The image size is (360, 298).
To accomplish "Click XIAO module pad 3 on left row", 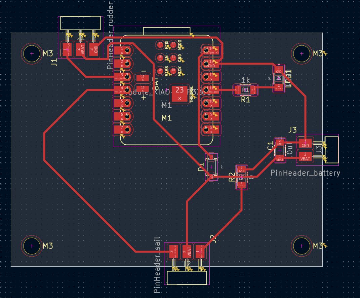I will 122,76.
